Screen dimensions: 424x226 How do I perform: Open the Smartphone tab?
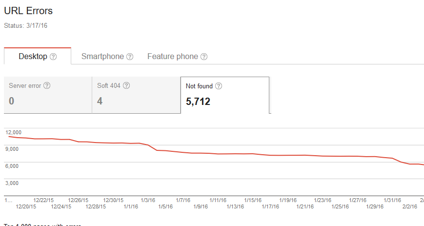click(102, 57)
